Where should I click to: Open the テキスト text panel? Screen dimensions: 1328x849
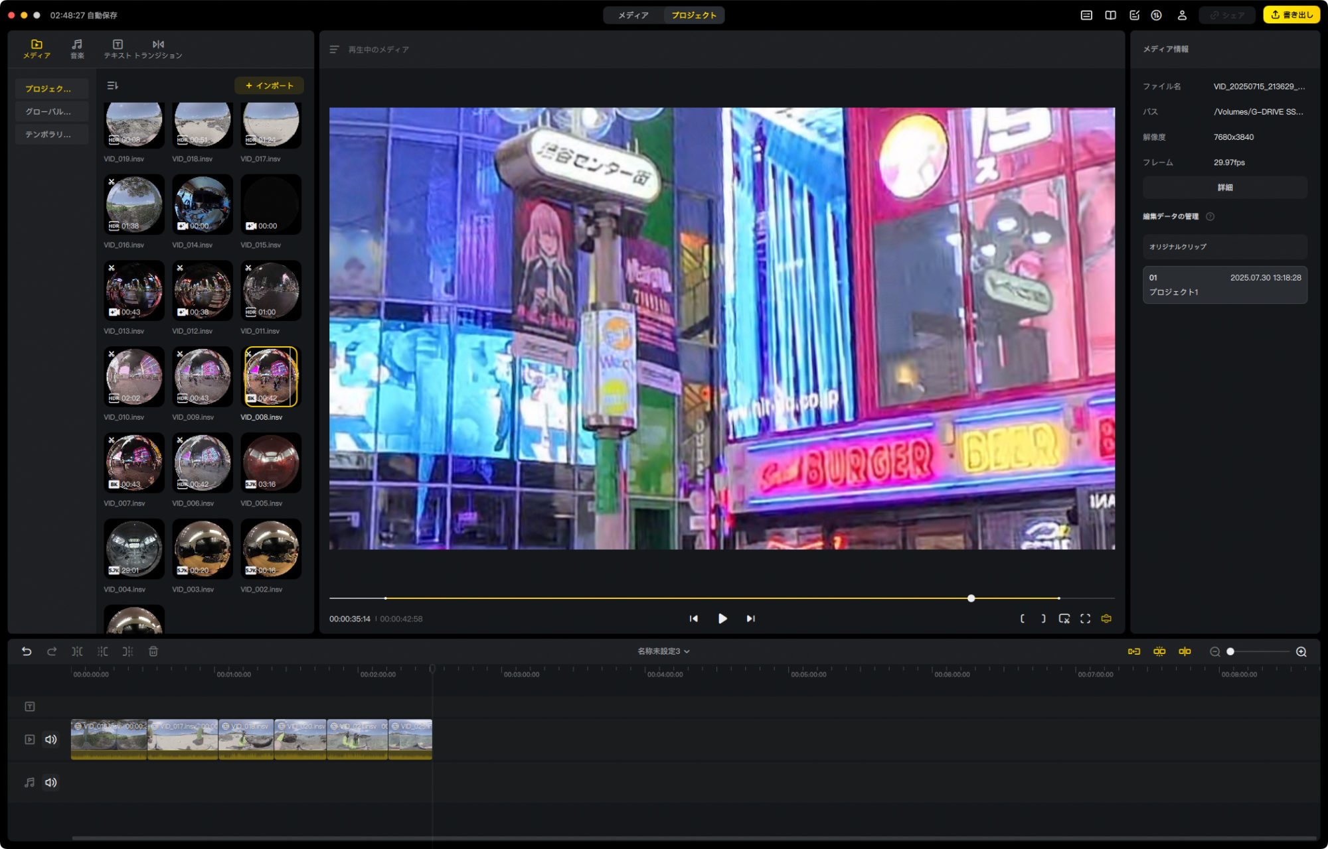[118, 48]
